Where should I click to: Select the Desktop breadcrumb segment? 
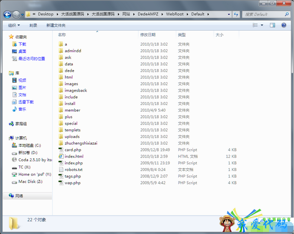(x=46, y=14)
